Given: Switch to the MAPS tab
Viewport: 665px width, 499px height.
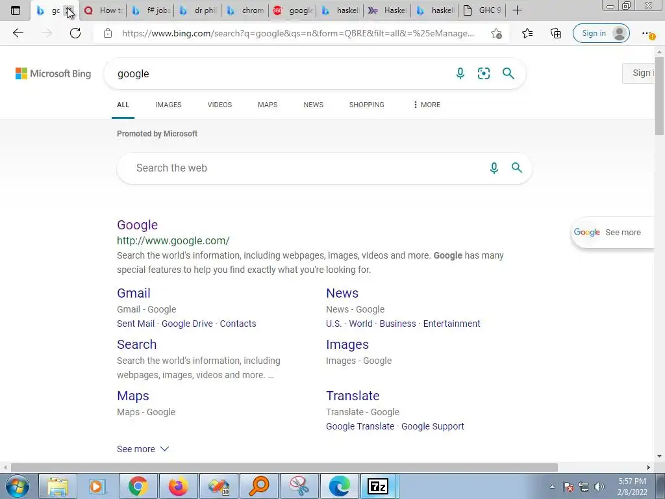Looking at the screenshot, I should pos(268,105).
